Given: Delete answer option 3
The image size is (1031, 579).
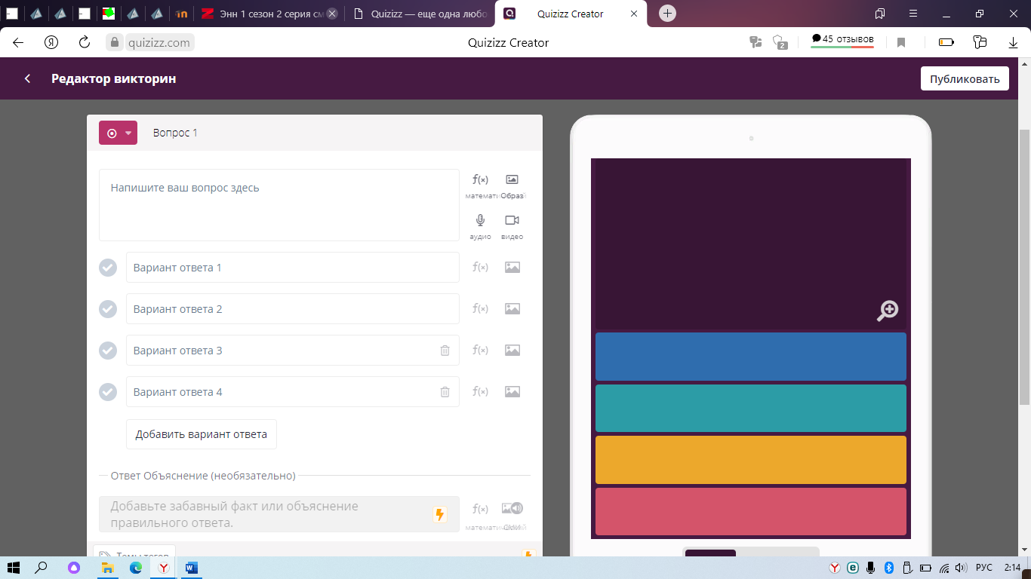Looking at the screenshot, I should pyautogui.click(x=445, y=351).
